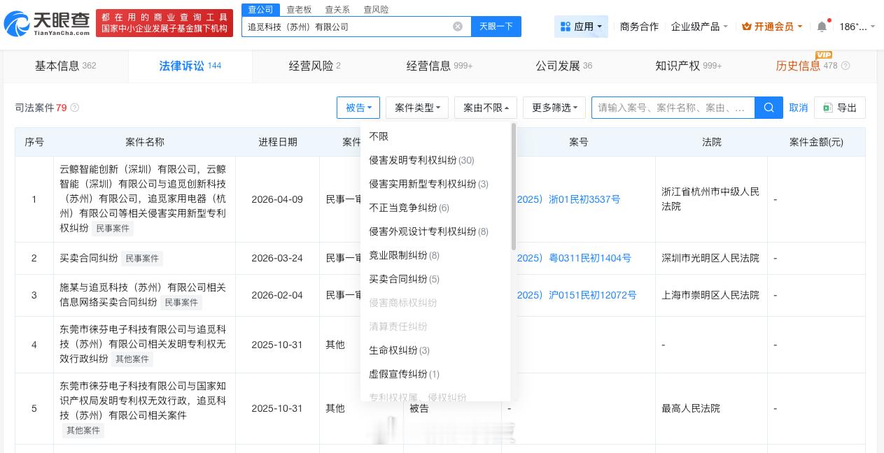Switch to the 经营风险 tab
The width and height of the screenshot is (884, 453).
coord(314,66)
